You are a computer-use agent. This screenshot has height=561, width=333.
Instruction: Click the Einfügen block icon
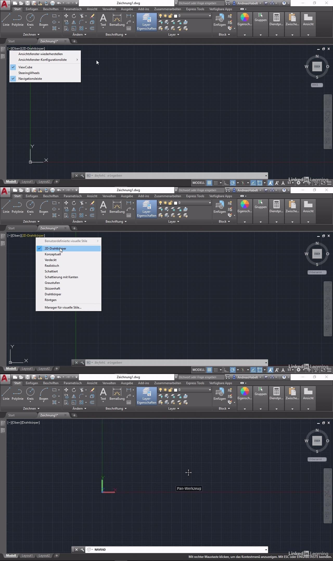pos(220,20)
